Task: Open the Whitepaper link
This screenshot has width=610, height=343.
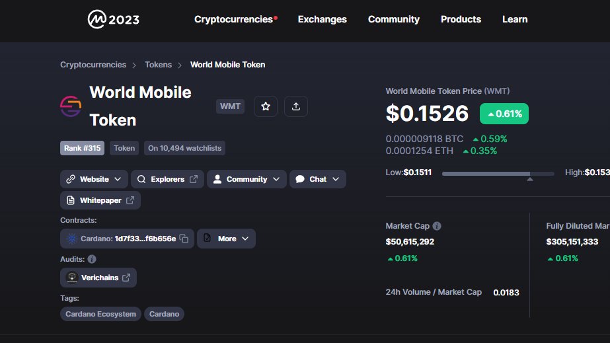Action: (100, 200)
